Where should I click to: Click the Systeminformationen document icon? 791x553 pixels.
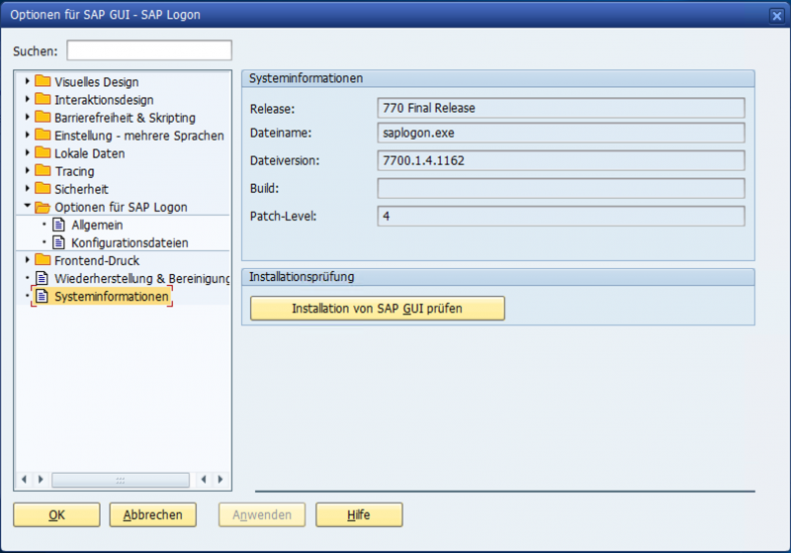(43, 296)
